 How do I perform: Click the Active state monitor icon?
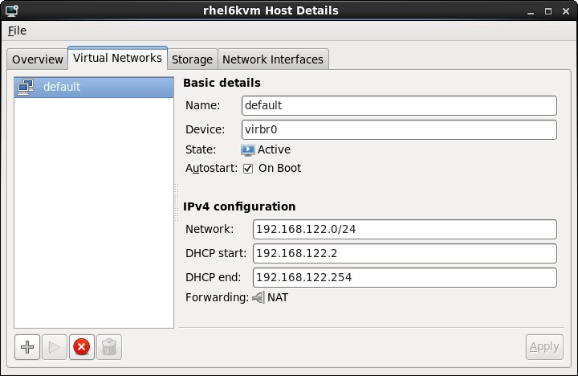248,149
